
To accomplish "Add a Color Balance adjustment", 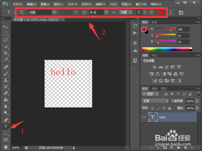I will 158,74.
